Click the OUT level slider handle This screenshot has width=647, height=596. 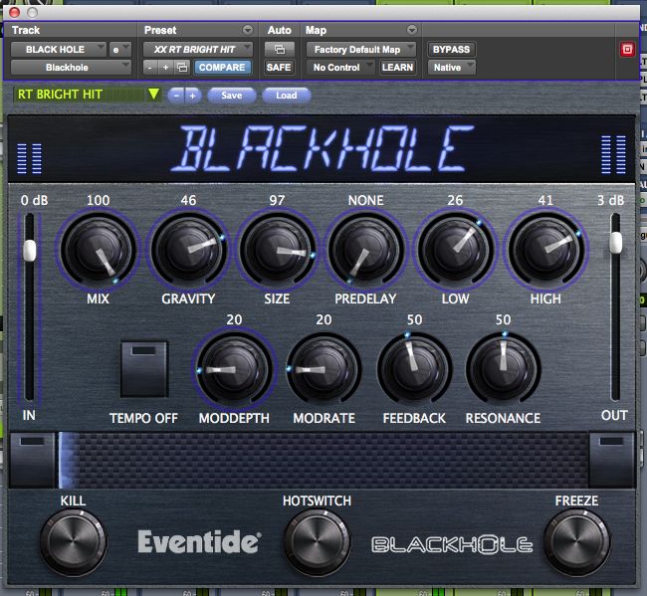(x=615, y=242)
